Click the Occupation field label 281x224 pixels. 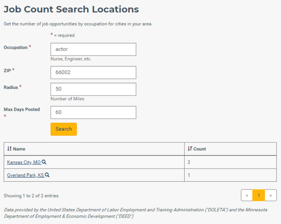pos(16,48)
